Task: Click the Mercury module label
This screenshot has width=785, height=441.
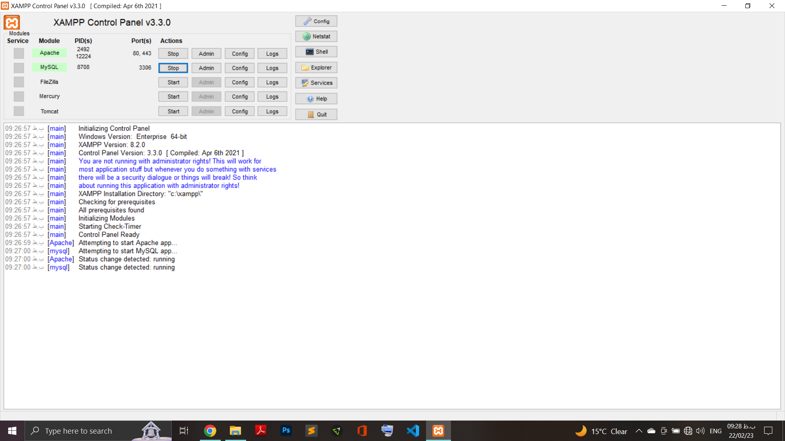Action: (x=49, y=96)
